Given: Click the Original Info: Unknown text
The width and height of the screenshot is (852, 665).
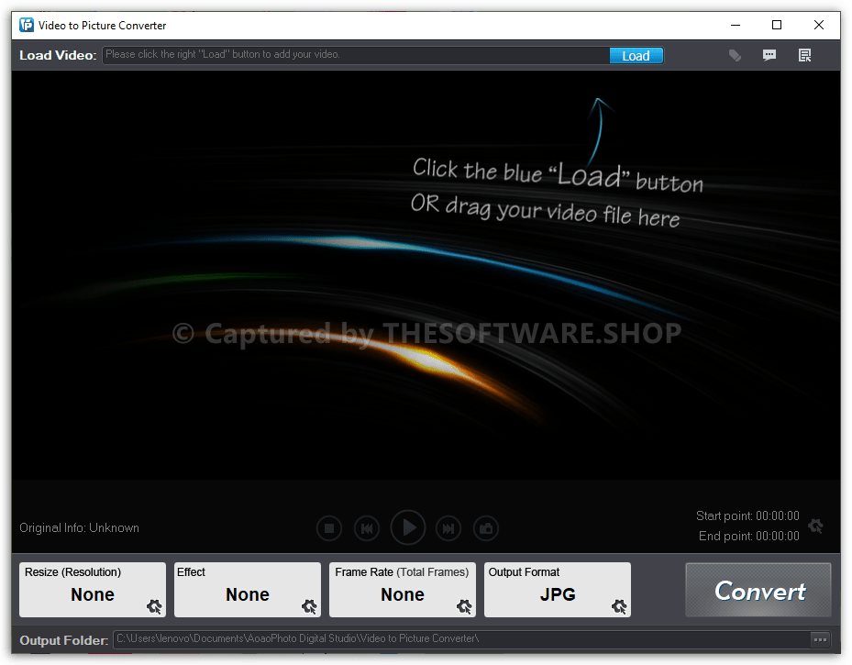Looking at the screenshot, I should coord(80,527).
